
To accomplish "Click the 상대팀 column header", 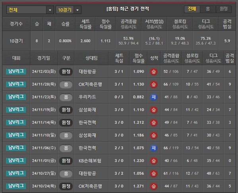I will (91, 58).
